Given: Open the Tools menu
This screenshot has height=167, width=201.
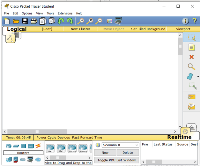Looking at the screenshot, I should click(x=50, y=13).
